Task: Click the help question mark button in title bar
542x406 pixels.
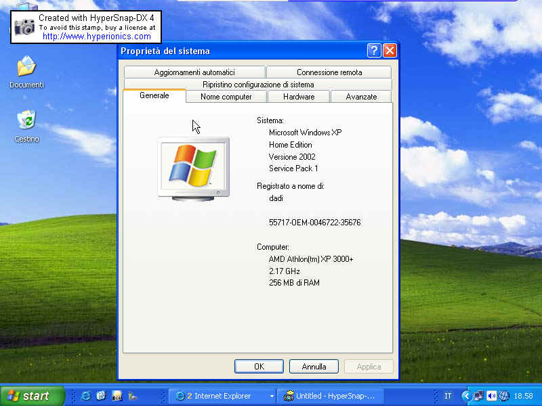Action: point(374,51)
